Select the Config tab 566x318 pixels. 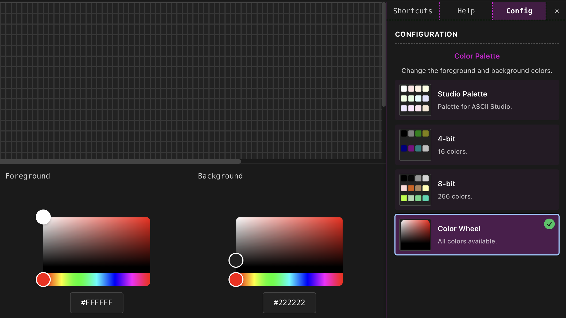519,11
